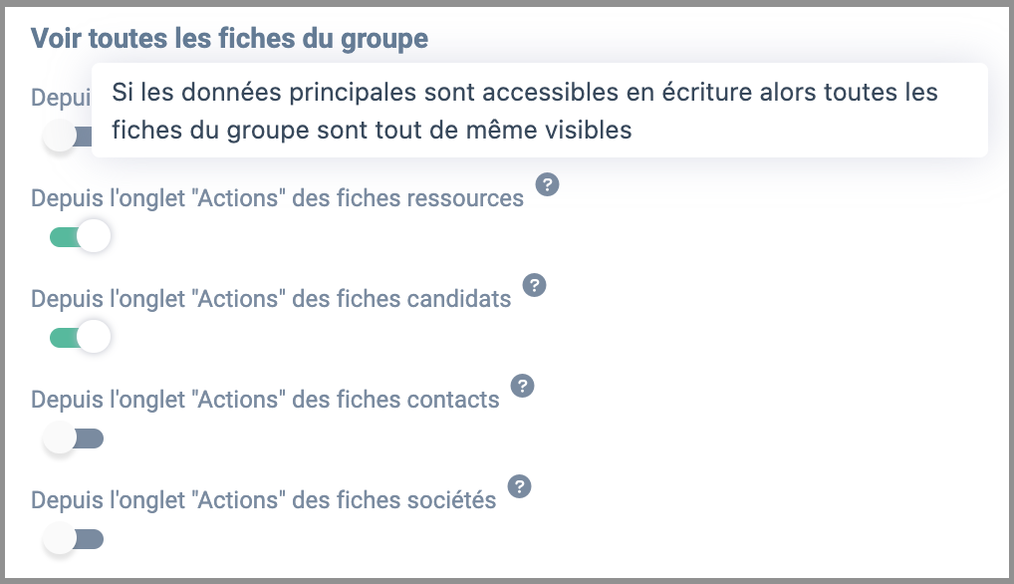
Task: Disable the fiches ressources Actions toggle
Action: click(x=80, y=237)
